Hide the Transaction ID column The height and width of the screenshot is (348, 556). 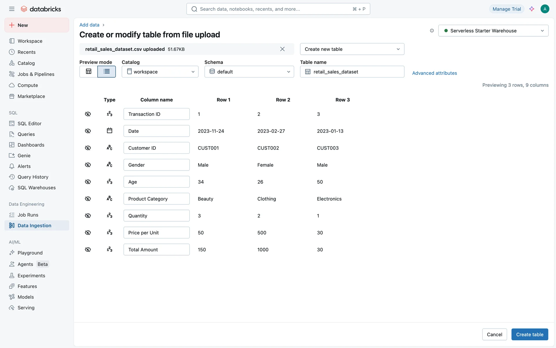click(x=88, y=114)
